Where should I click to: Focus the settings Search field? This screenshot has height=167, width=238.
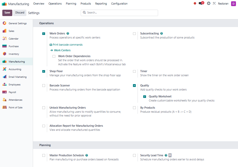[x=120, y=13]
